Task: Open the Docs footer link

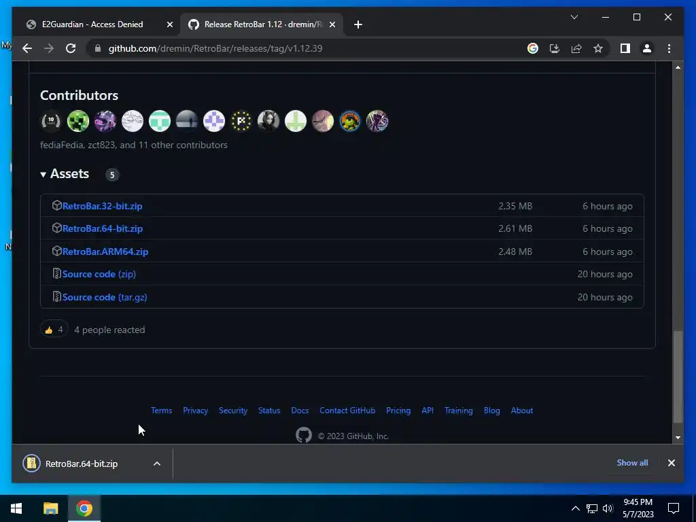Action: click(300, 411)
